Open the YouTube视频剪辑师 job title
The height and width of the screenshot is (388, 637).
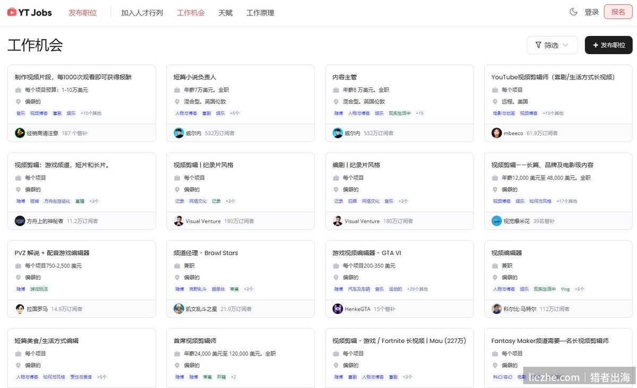coord(553,77)
